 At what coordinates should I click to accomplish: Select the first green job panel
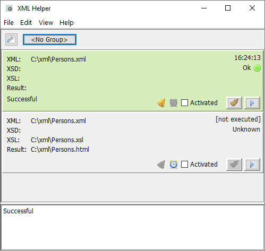(x=133, y=81)
